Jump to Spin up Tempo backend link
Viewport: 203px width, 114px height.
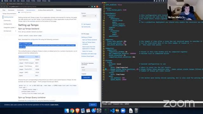click(89, 40)
